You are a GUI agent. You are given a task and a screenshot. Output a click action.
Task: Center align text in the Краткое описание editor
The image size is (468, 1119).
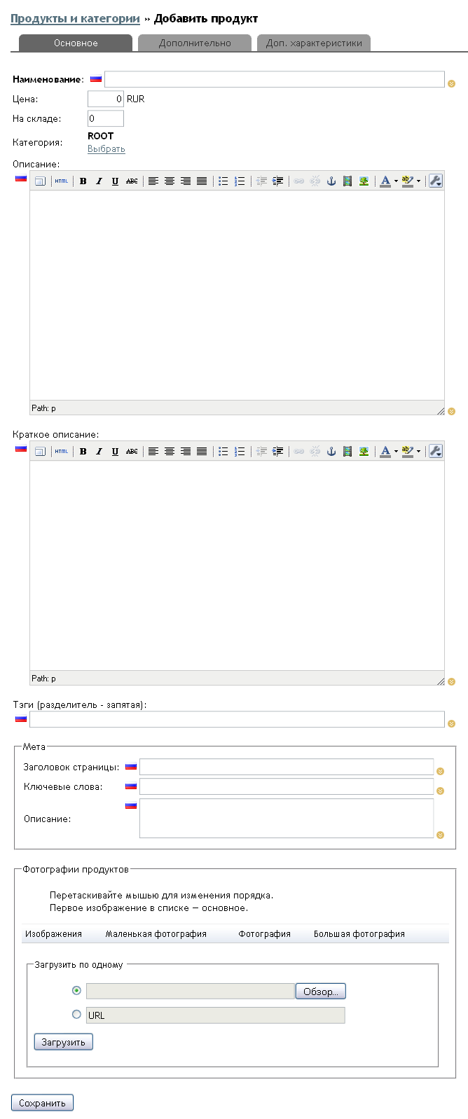(170, 452)
